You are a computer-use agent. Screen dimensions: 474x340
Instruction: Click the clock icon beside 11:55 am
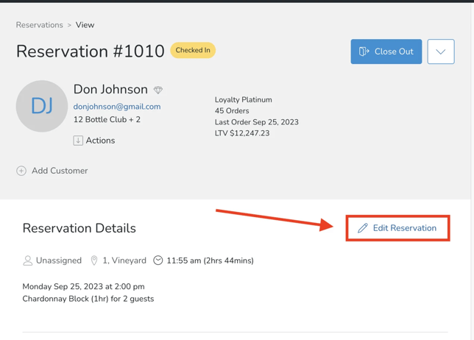158,261
